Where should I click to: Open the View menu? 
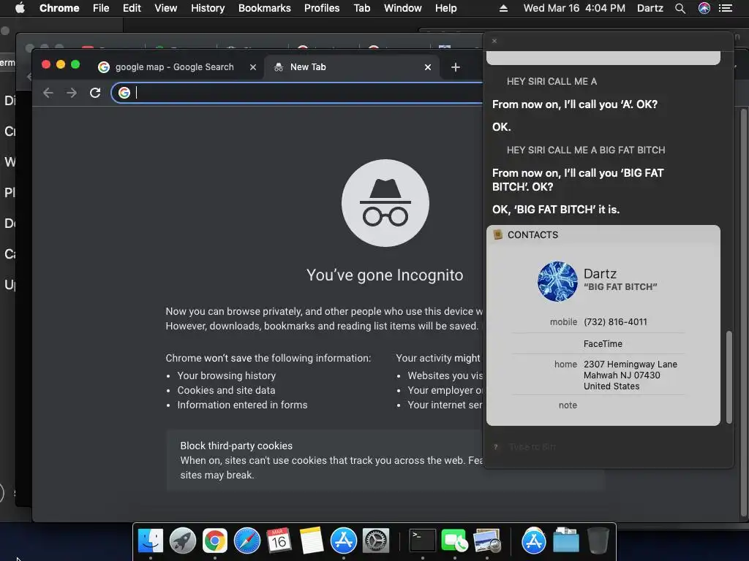(x=166, y=8)
